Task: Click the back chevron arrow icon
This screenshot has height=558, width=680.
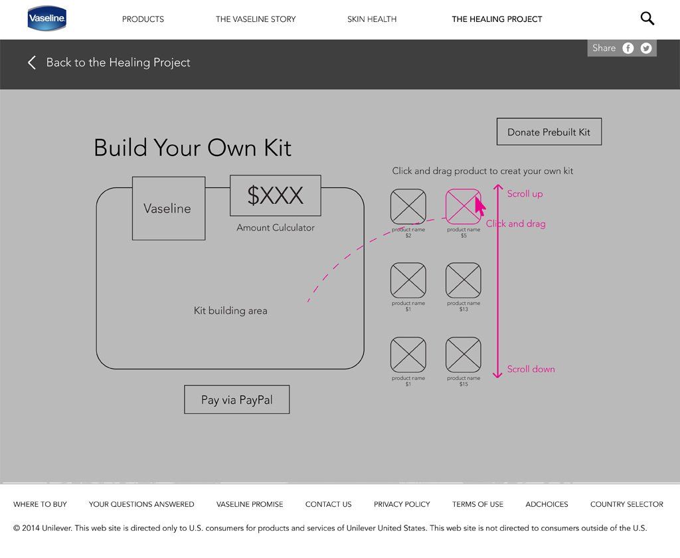Action: [x=32, y=62]
